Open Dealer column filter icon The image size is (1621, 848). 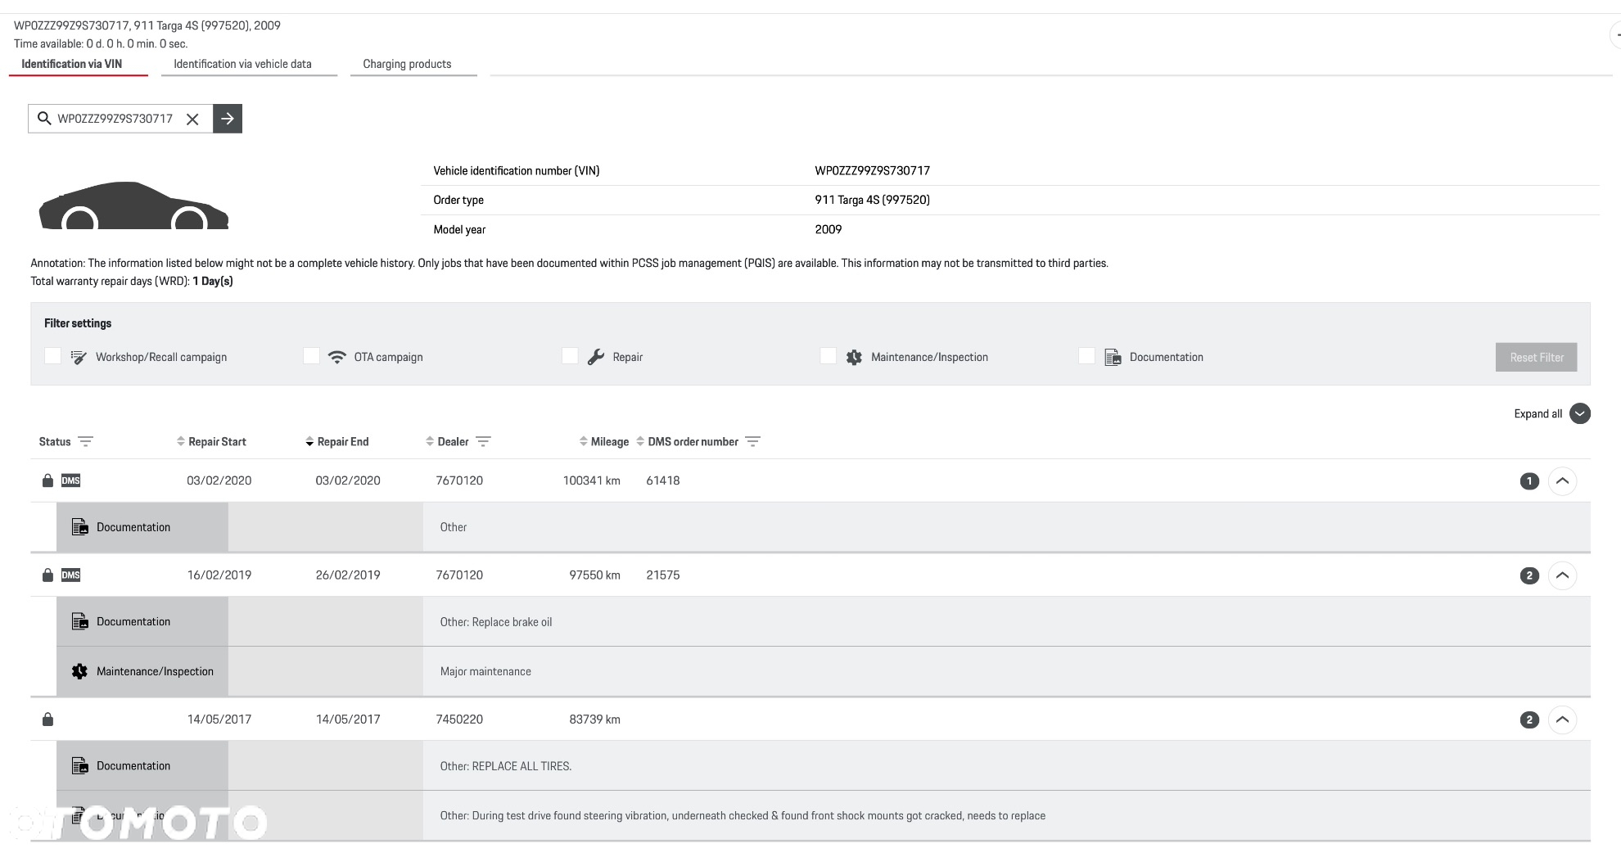coord(483,442)
